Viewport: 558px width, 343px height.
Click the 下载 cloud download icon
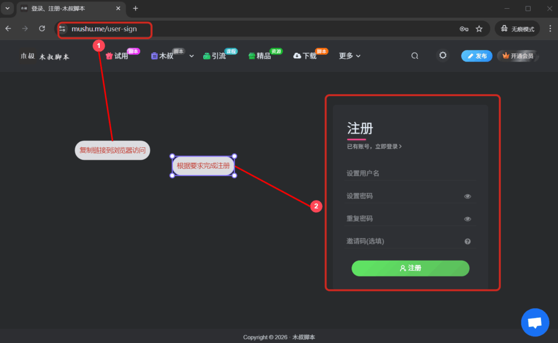point(296,56)
